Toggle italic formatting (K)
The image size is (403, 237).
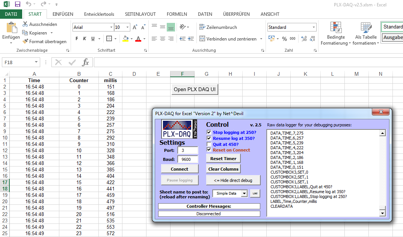85,39
